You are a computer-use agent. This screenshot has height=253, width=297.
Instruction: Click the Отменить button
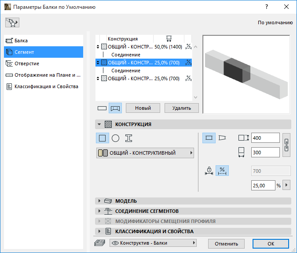pos(226,244)
